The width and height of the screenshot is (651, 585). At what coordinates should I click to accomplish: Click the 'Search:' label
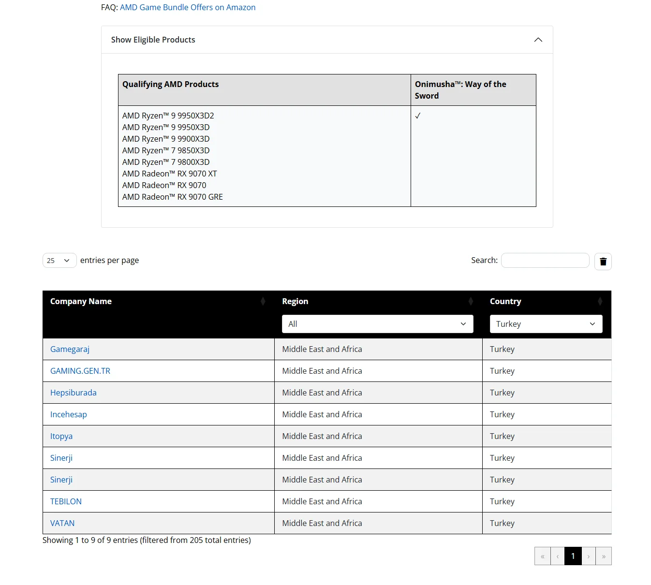484,260
